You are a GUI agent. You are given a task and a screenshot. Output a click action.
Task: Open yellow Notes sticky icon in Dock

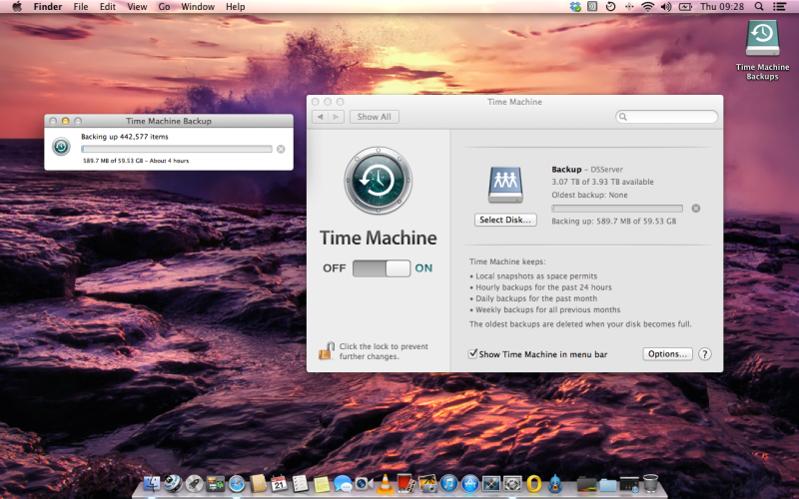[321, 484]
